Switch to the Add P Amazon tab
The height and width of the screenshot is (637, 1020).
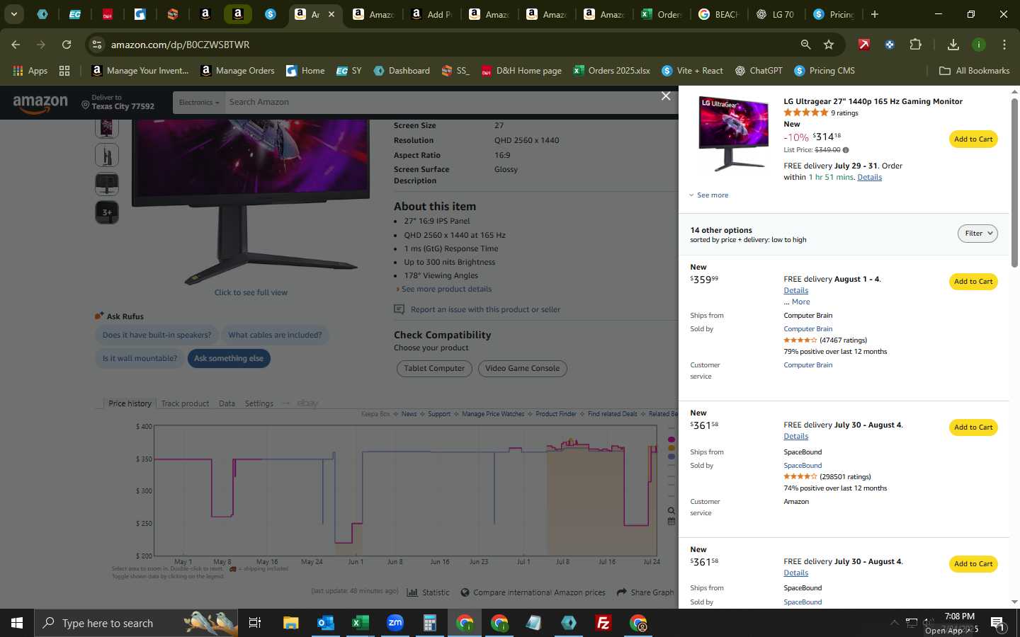(432, 14)
